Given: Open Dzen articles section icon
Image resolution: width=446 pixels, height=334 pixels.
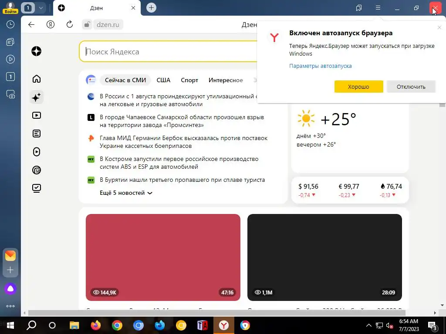Looking at the screenshot, I should (x=37, y=134).
